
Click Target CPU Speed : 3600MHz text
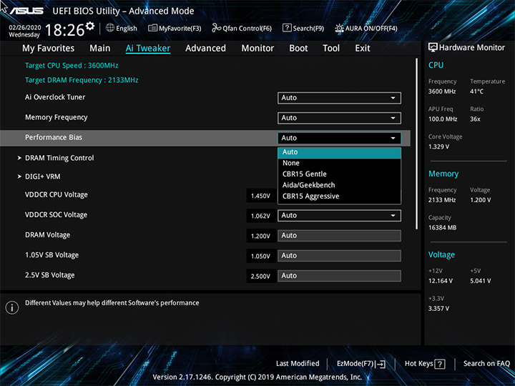tap(72, 65)
